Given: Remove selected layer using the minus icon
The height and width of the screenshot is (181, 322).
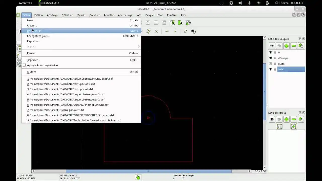Looking at the screenshot, I should point(293,46).
